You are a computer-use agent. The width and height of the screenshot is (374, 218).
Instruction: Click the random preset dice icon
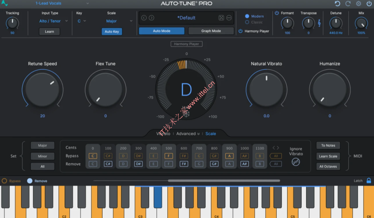point(221,18)
